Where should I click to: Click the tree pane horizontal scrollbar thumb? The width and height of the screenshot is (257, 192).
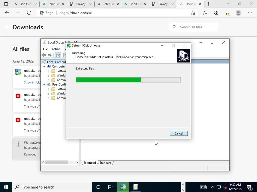coord(57,162)
